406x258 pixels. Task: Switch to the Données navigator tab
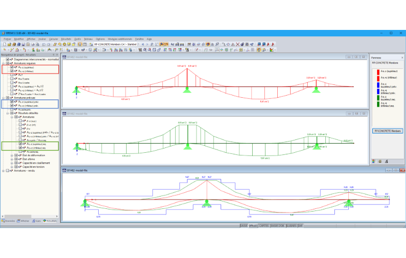9,221
